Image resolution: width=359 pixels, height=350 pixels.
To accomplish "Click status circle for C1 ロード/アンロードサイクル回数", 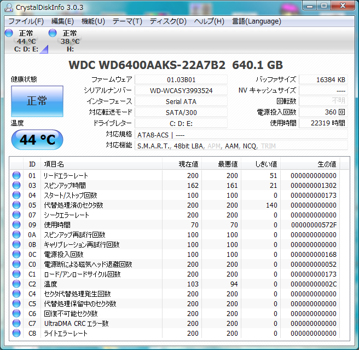I will pos(16,274).
